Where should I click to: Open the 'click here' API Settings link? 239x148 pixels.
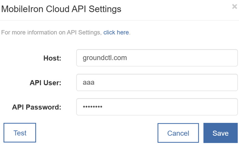point(116,32)
